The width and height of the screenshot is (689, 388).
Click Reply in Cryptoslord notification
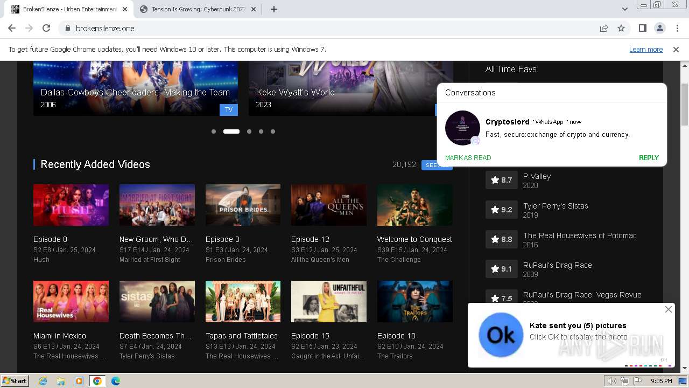[649, 158]
